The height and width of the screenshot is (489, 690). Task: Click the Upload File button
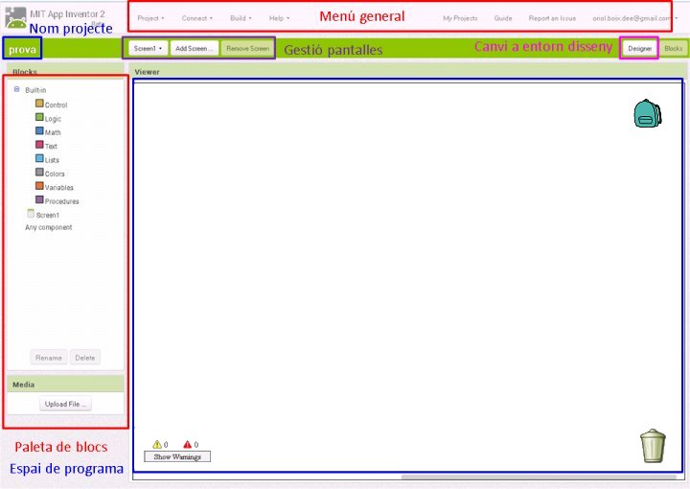pos(66,405)
